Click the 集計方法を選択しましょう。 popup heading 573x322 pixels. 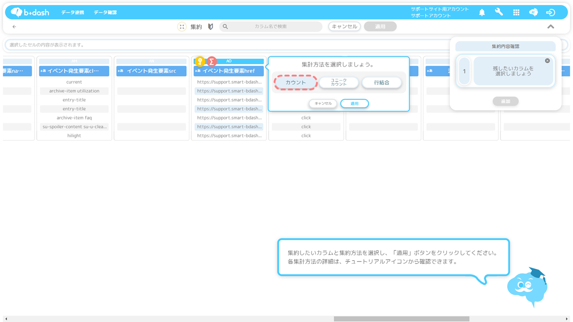coord(338,64)
